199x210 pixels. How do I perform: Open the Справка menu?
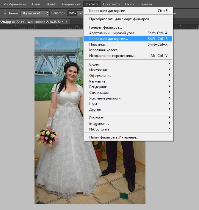pyautogui.click(x=145, y=4)
